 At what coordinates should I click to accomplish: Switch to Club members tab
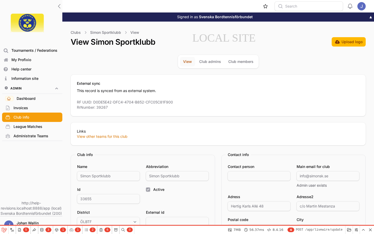(x=241, y=62)
